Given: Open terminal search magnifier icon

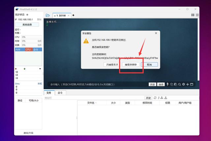Looking at the screenshot, I should 179,85.
